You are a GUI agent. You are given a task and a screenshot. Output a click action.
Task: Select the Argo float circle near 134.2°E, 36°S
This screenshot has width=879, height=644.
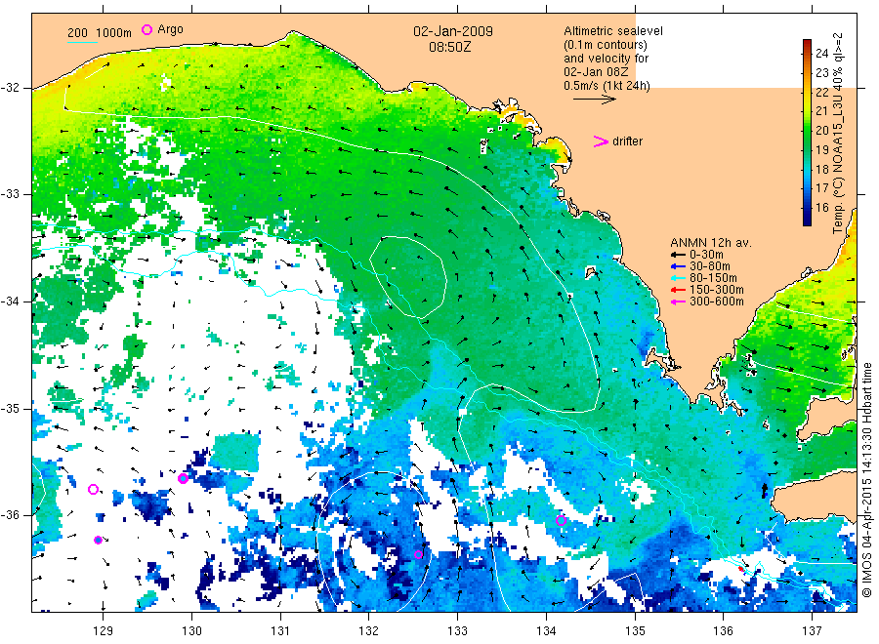tap(561, 520)
